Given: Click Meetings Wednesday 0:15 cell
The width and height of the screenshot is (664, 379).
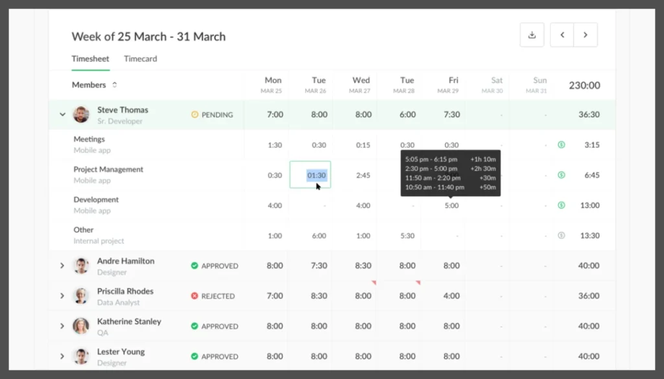Looking at the screenshot, I should [x=363, y=144].
